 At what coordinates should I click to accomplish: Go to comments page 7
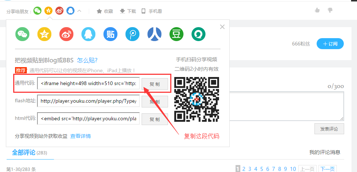[x=273, y=169]
